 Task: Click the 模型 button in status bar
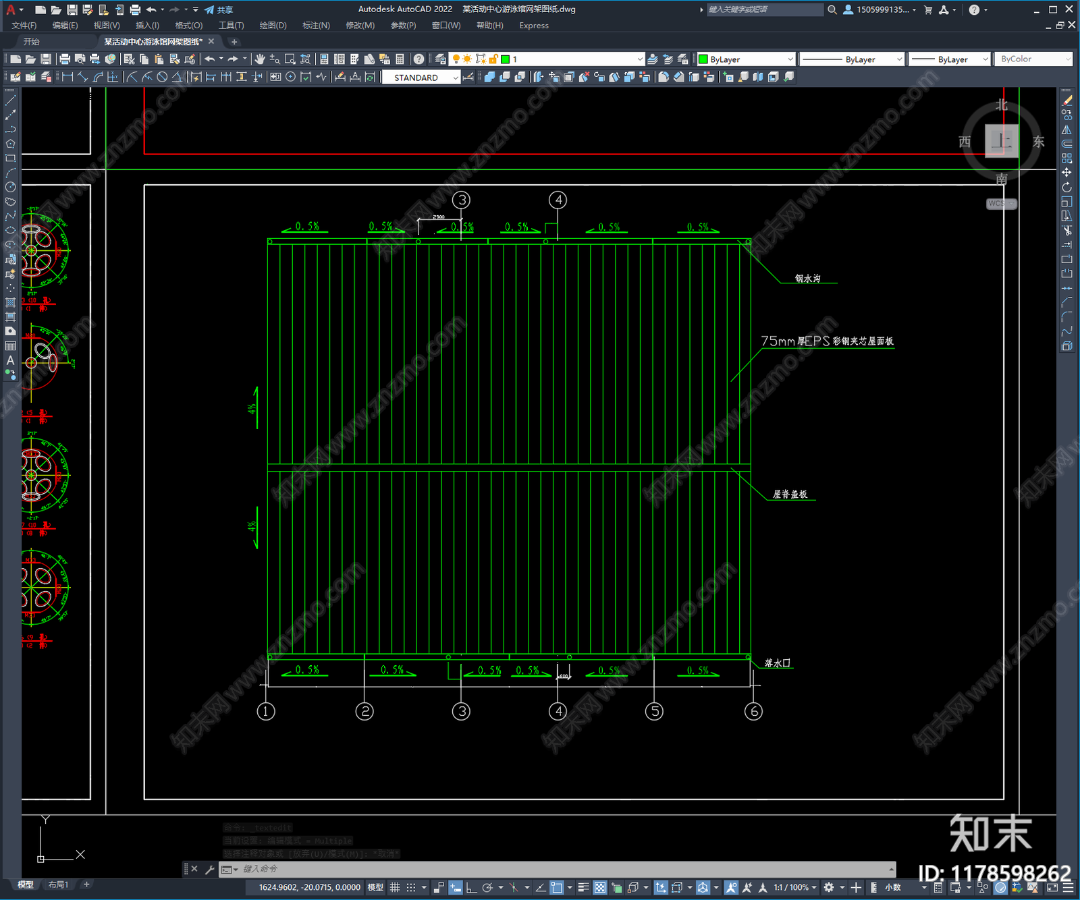click(375, 887)
